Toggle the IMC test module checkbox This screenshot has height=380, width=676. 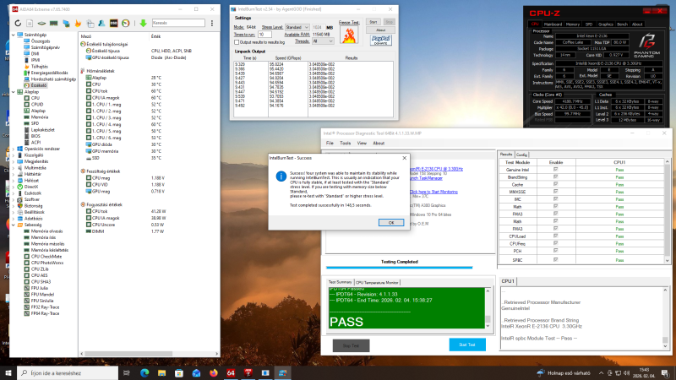point(555,199)
